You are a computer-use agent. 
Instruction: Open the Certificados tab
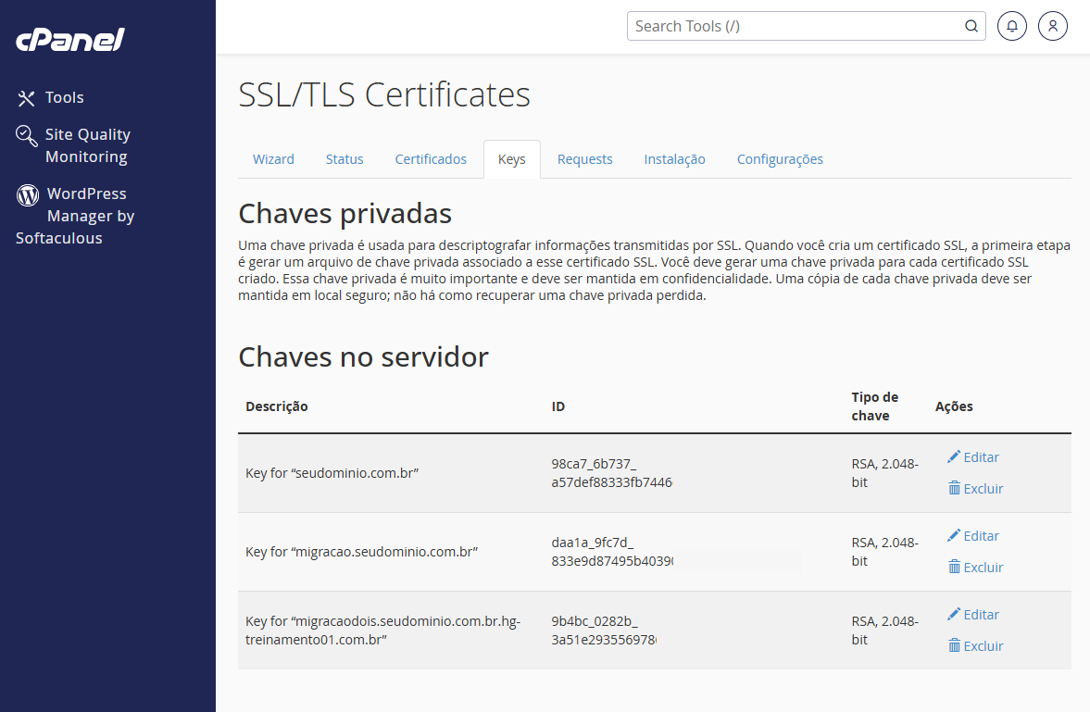431,159
